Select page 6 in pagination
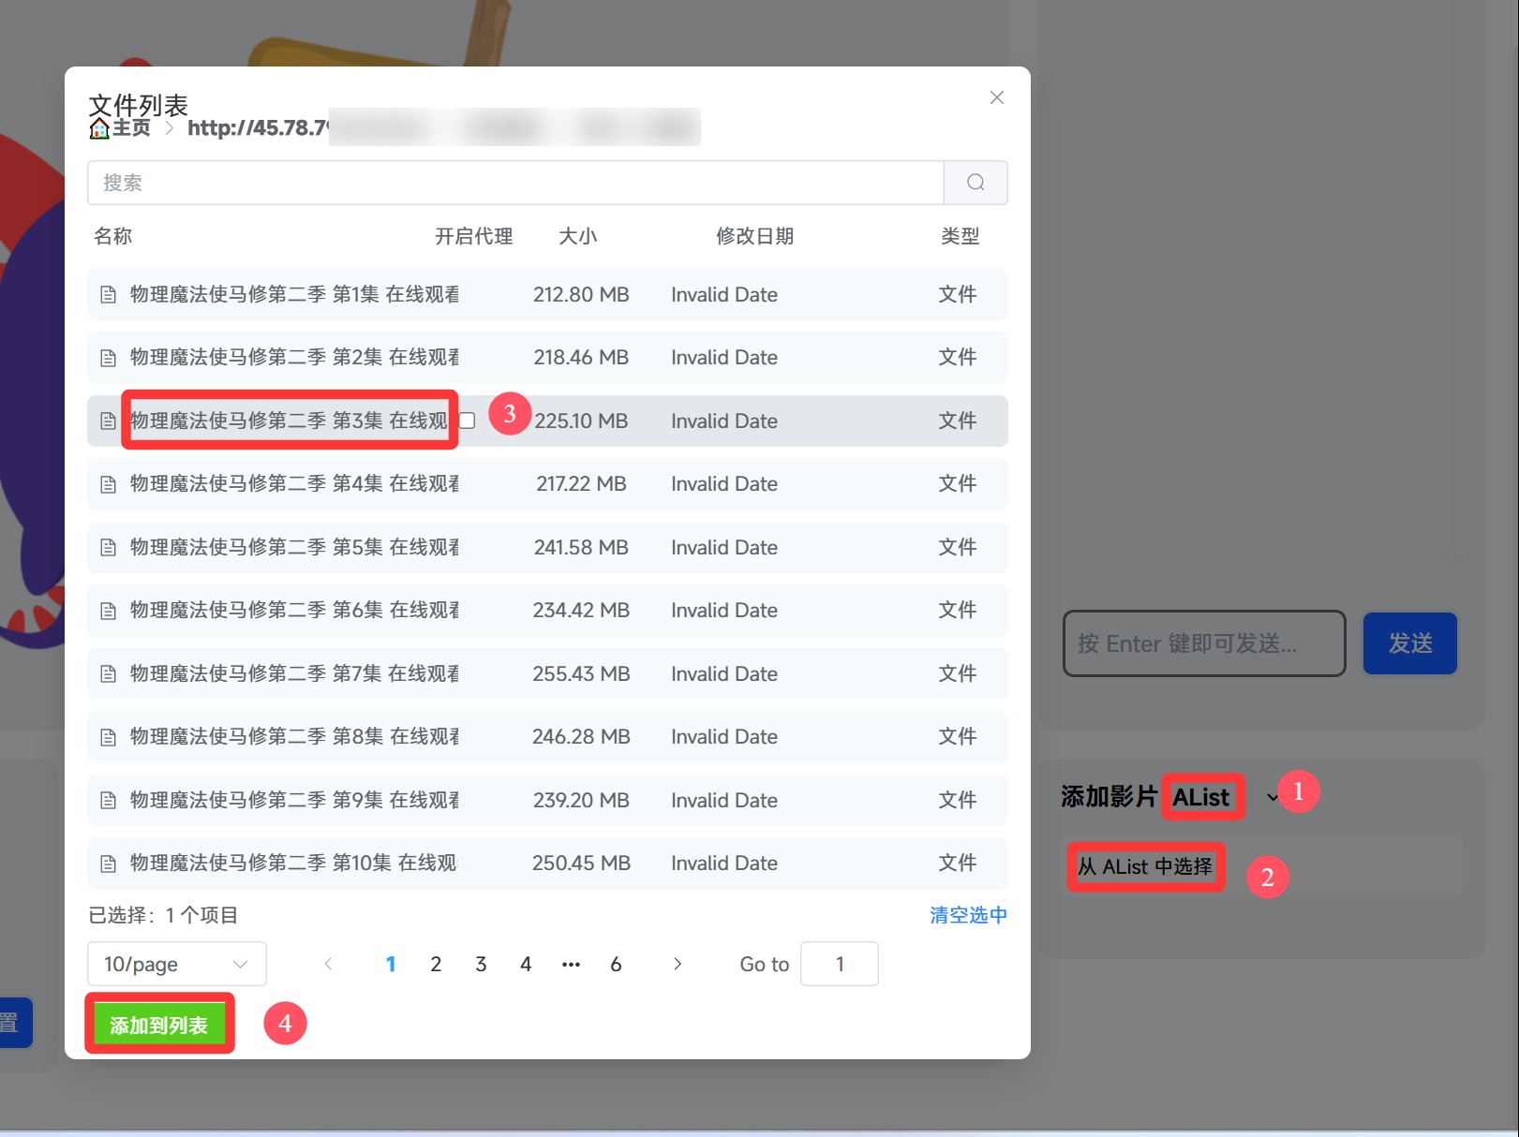Image resolution: width=1519 pixels, height=1137 pixels. [616, 964]
